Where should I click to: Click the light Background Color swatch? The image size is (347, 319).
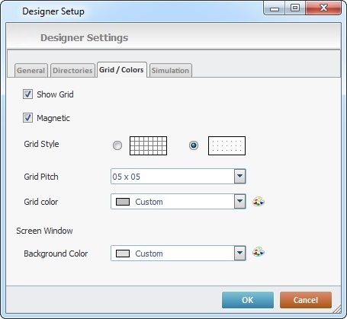point(123,254)
